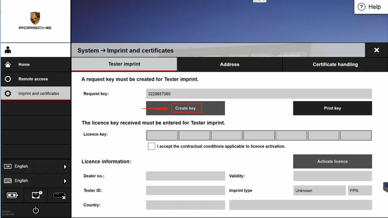This screenshot has height=218, width=388.
Task: Click the Home house icon
Action: coord(8,64)
